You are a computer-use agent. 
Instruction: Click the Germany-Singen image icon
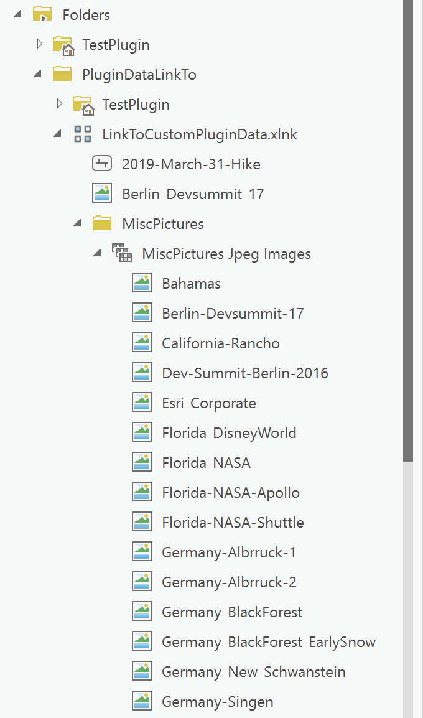pyautogui.click(x=141, y=701)
